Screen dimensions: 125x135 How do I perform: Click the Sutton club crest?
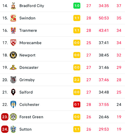click(x=13, y=129)
